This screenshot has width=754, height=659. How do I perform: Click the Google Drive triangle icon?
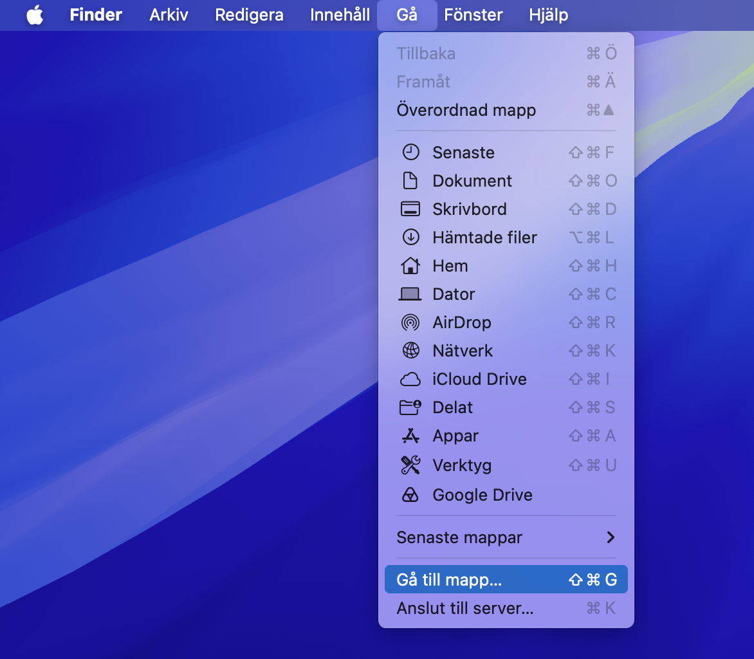click(x=410, y=495)
